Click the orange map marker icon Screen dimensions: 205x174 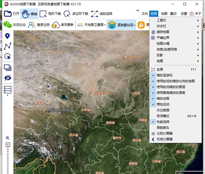click(x=141, y=25)
